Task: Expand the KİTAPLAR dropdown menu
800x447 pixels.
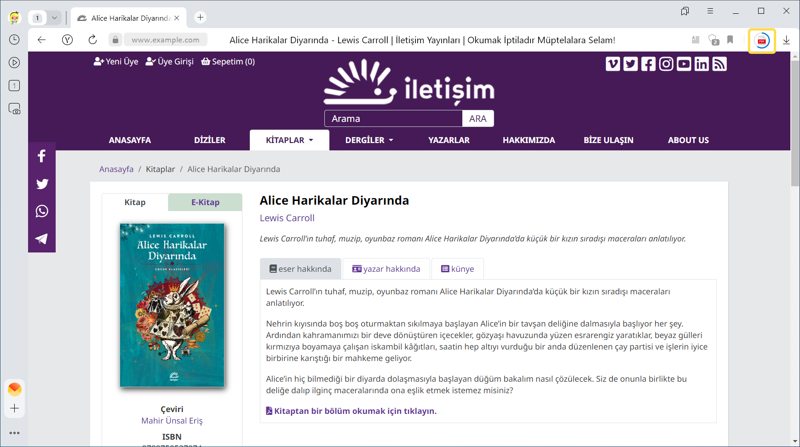Action: tap(289, 140)
